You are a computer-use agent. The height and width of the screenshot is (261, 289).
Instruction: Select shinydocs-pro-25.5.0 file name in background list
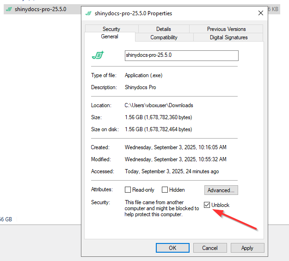tap(41, 9)
